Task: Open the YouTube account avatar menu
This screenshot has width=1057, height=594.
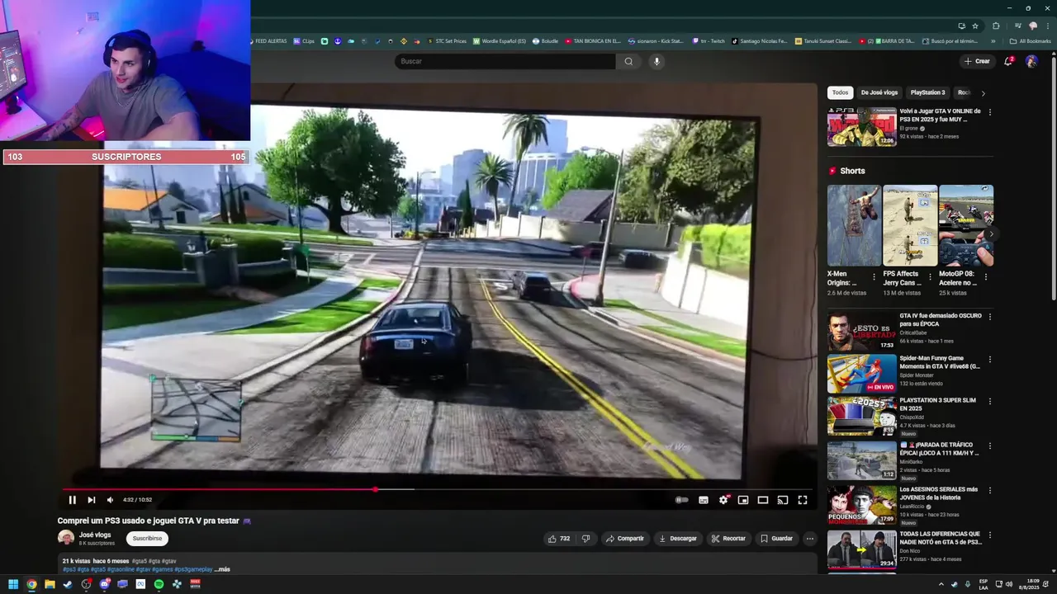Action: [1031, 62]
